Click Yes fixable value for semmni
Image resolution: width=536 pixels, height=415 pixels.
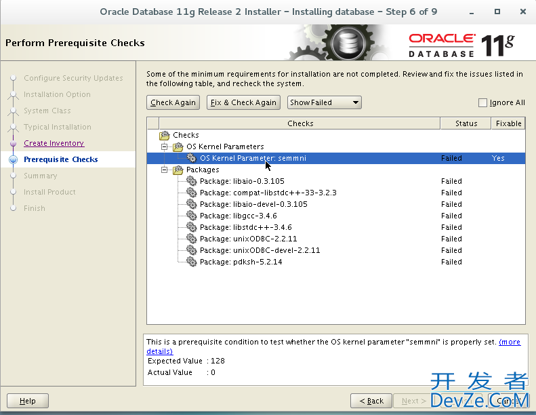498,158
